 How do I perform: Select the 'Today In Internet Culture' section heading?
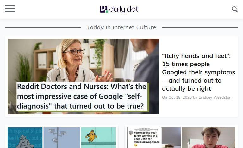click(x=121, y=27)
